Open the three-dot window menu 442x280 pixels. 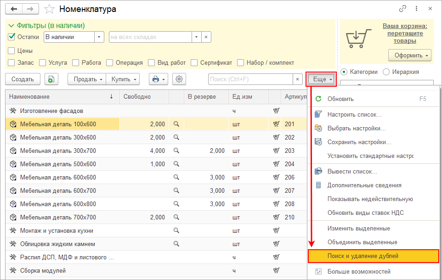[416, 9]
